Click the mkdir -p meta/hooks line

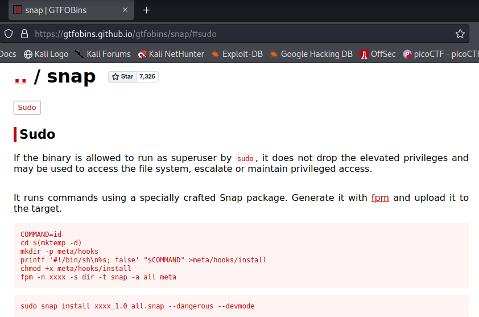tap(59, 252)
